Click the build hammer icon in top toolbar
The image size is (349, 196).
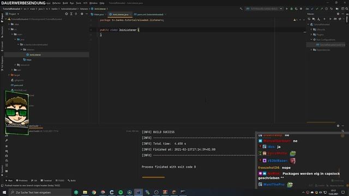pyautogui.click(x=241, y=9)
